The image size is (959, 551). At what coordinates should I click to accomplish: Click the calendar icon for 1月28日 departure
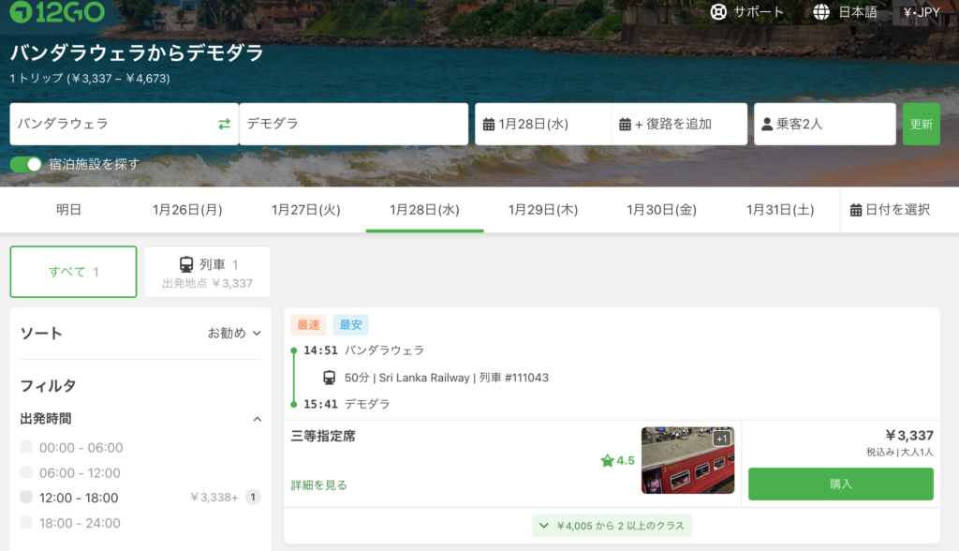point(489,125)
